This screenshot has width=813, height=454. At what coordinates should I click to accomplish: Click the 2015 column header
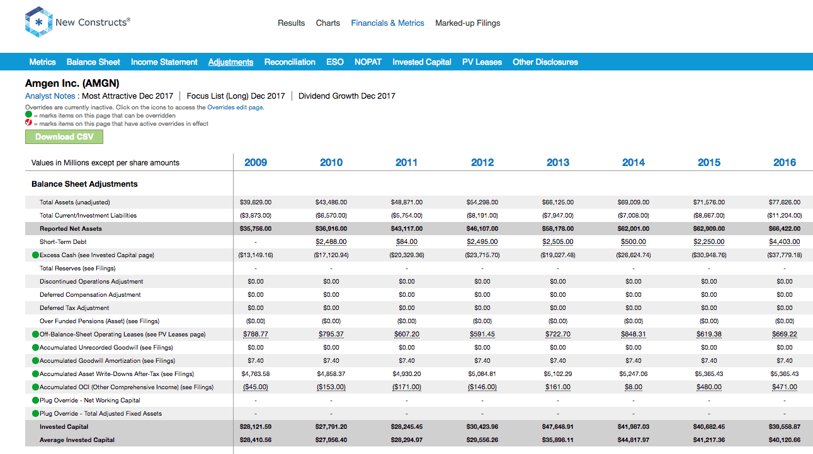(x=709, y=163)
